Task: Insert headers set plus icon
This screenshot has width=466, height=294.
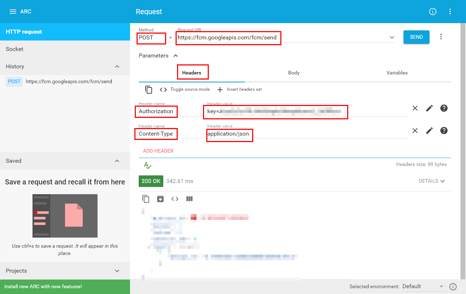Action: pyautogui.click(x=220, y=89)
